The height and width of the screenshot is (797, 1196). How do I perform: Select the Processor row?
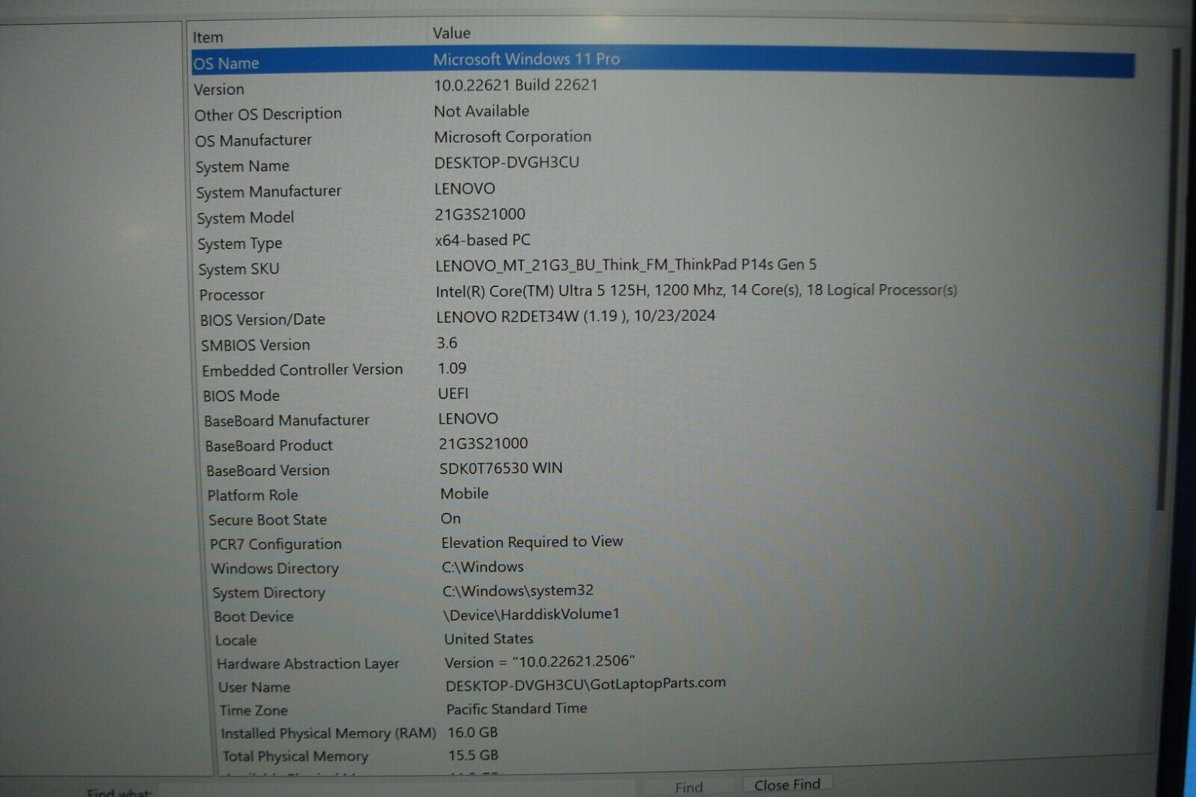coord(232,295)
